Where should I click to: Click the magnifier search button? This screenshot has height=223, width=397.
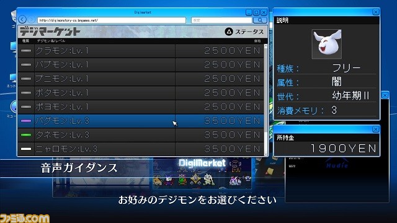coord(260,20)
